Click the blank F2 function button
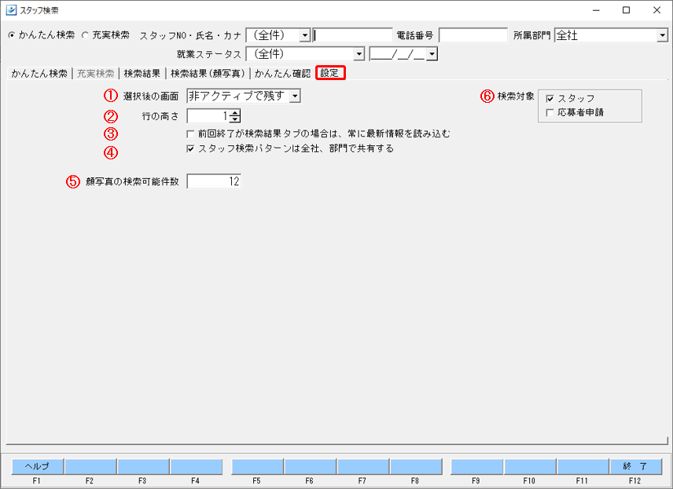The width and height of the screenshot is (673, 489). coord(90,466)
